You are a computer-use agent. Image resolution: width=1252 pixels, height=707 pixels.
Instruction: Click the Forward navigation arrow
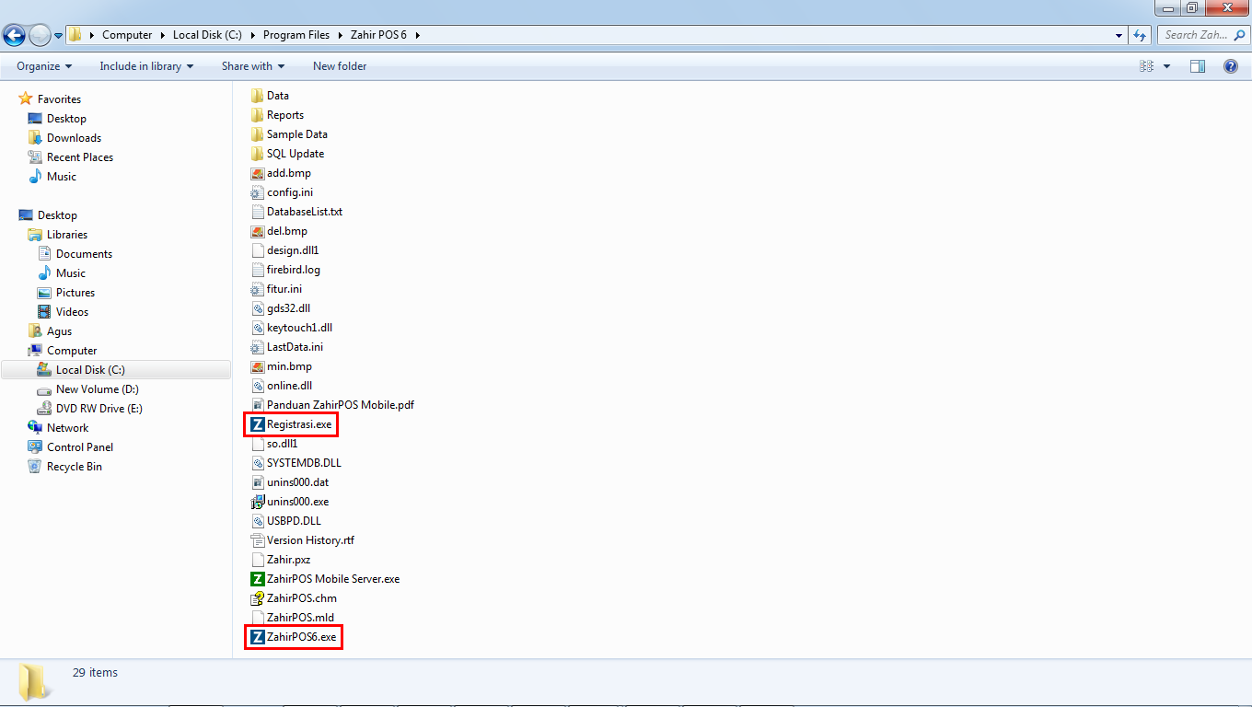[x=40, y=35]
